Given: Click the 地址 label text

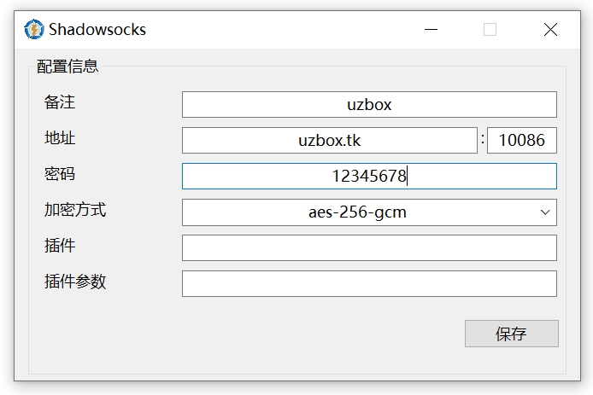Looking at the screenshot, I should tap(60, 138).
